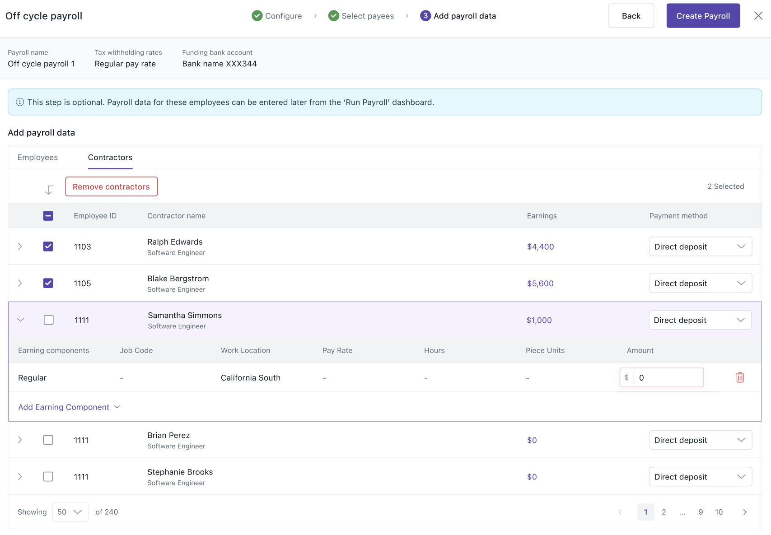
Task: Click the step 3 number badge
Action: click(425, 16)
